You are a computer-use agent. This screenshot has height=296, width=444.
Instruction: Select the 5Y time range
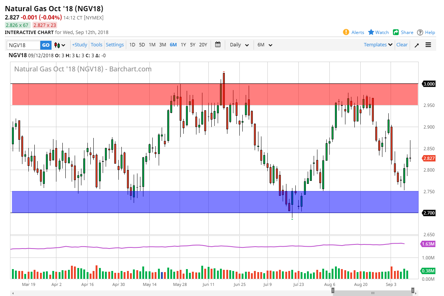[193, 44]
